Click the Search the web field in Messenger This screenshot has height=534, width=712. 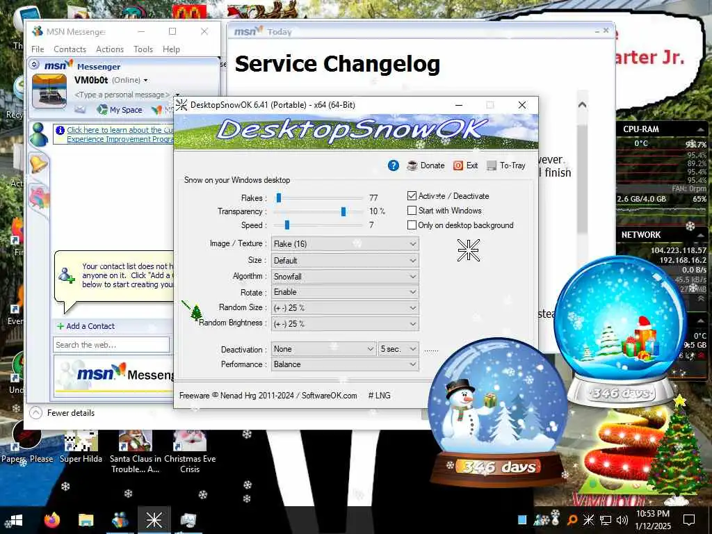pos(111,345)
